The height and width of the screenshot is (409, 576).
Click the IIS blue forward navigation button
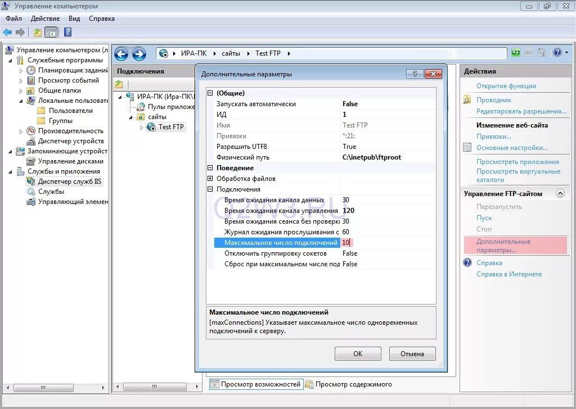click(x=139, y=54)
